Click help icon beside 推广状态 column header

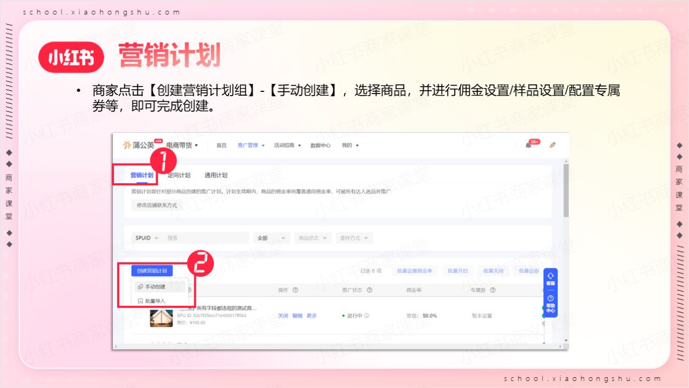tap(369, 290)
